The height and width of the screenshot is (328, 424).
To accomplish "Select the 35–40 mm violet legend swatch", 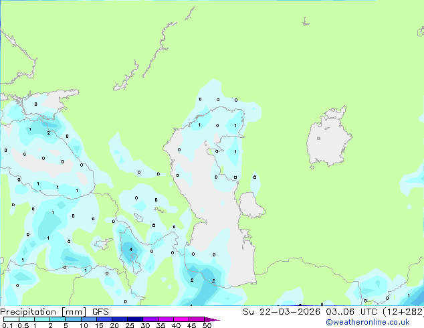I will 166,319.
